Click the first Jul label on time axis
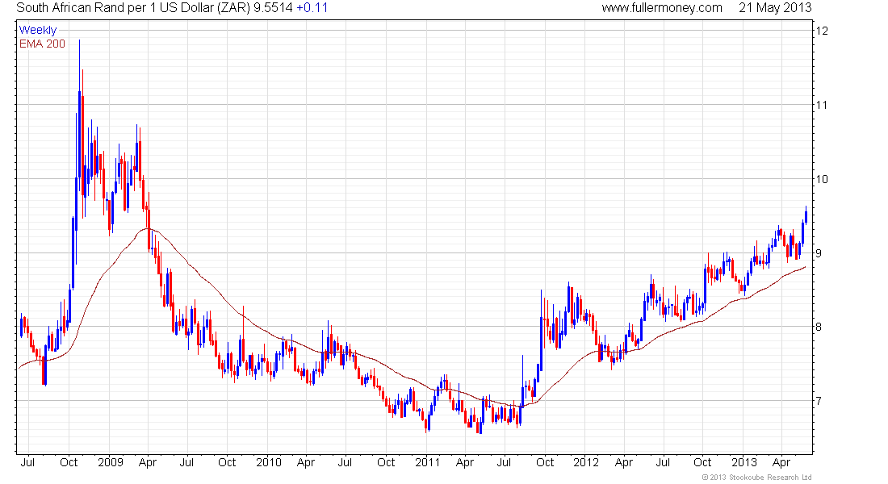Screen dimensions: 888x484 tap(27, 462)
